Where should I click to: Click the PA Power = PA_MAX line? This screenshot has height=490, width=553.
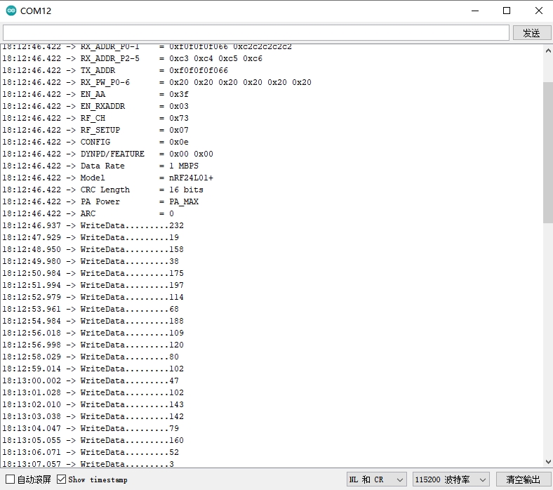pyautogui.click(x=100, y=201)
